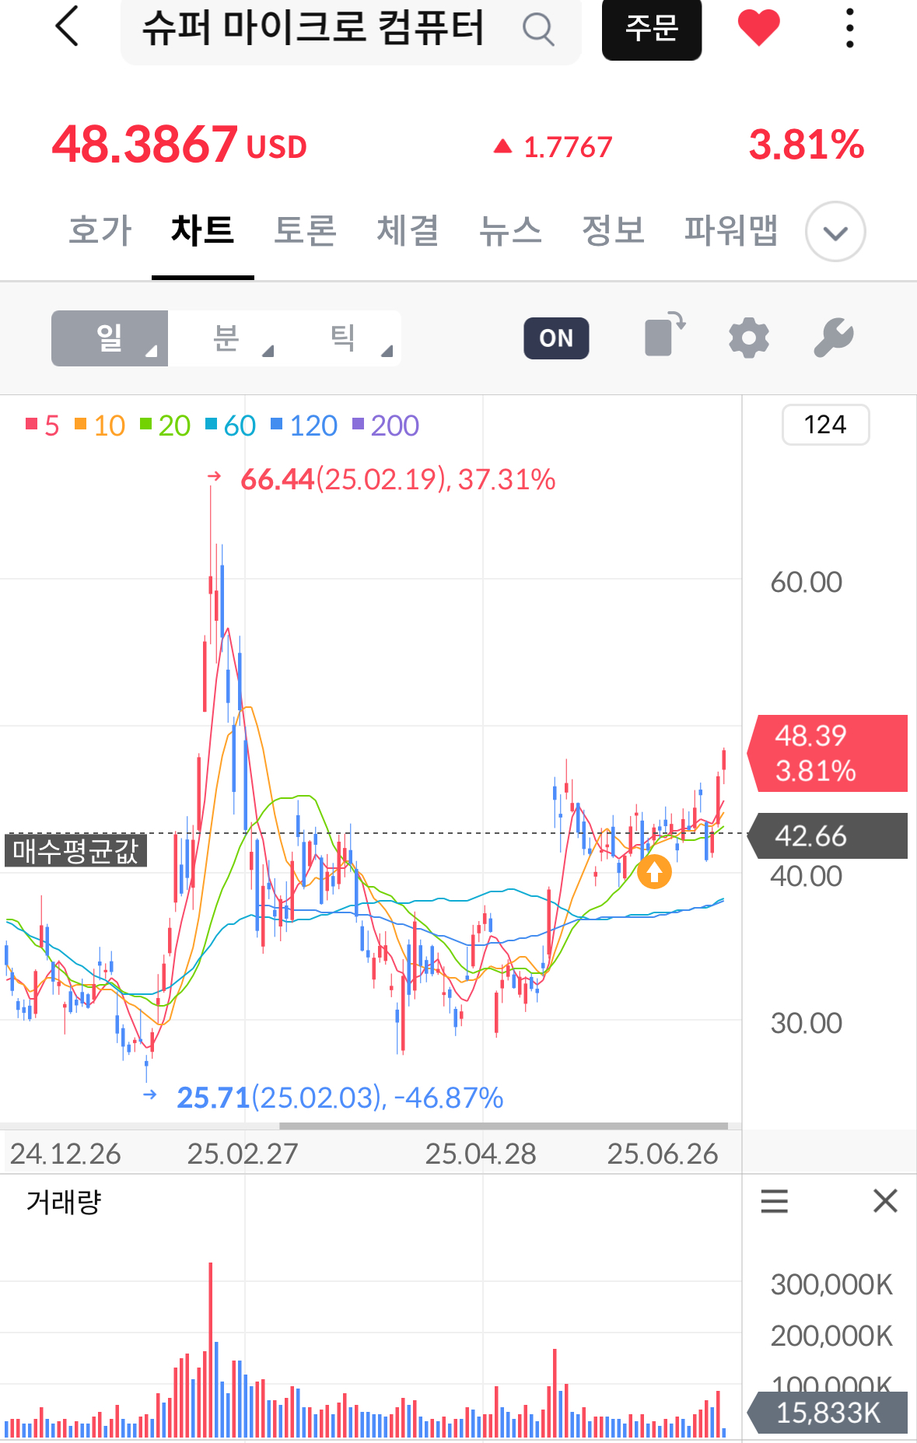Open the 일 daily period dropdown
Image resolution: width=917 pixels, height=1443 pixels.
110,338
